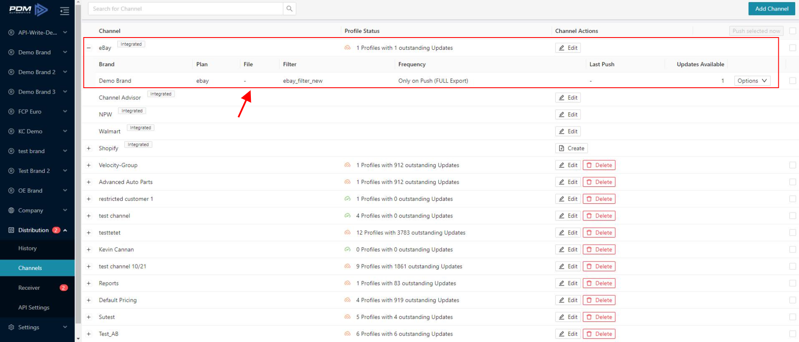799x342 pixels.
Task: Edit the Walmart channel
Action: click(x=568, y=131)
